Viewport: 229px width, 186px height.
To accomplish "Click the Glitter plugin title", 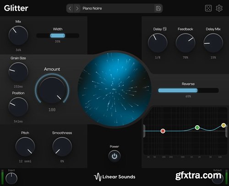I will point(16,8).
